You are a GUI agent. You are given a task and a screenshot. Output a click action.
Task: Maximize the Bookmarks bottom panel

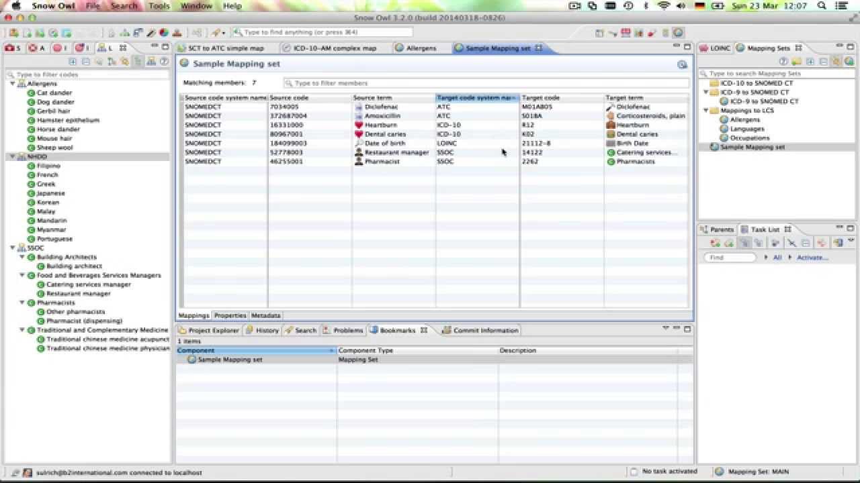coord(687,329)
